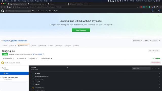The image size is (162, 91).
Task: Switch to the Projects tab
Action: 42,46
